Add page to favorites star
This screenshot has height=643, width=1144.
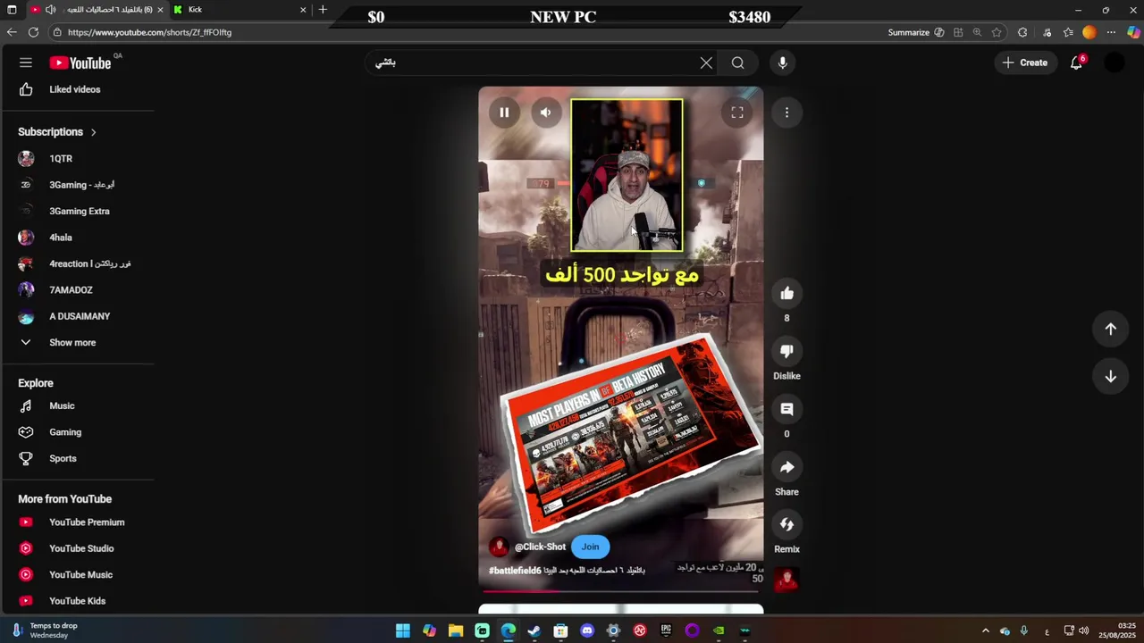point(997,32)
